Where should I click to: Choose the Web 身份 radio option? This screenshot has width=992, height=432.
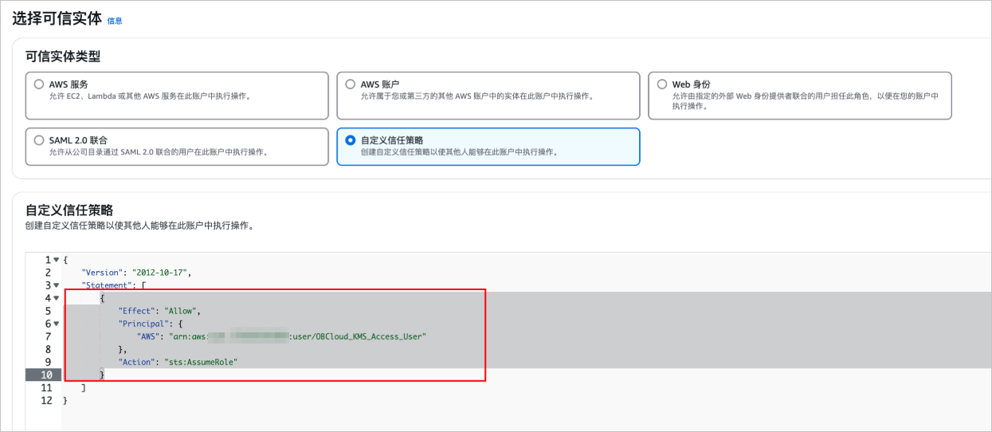point(661,84)
